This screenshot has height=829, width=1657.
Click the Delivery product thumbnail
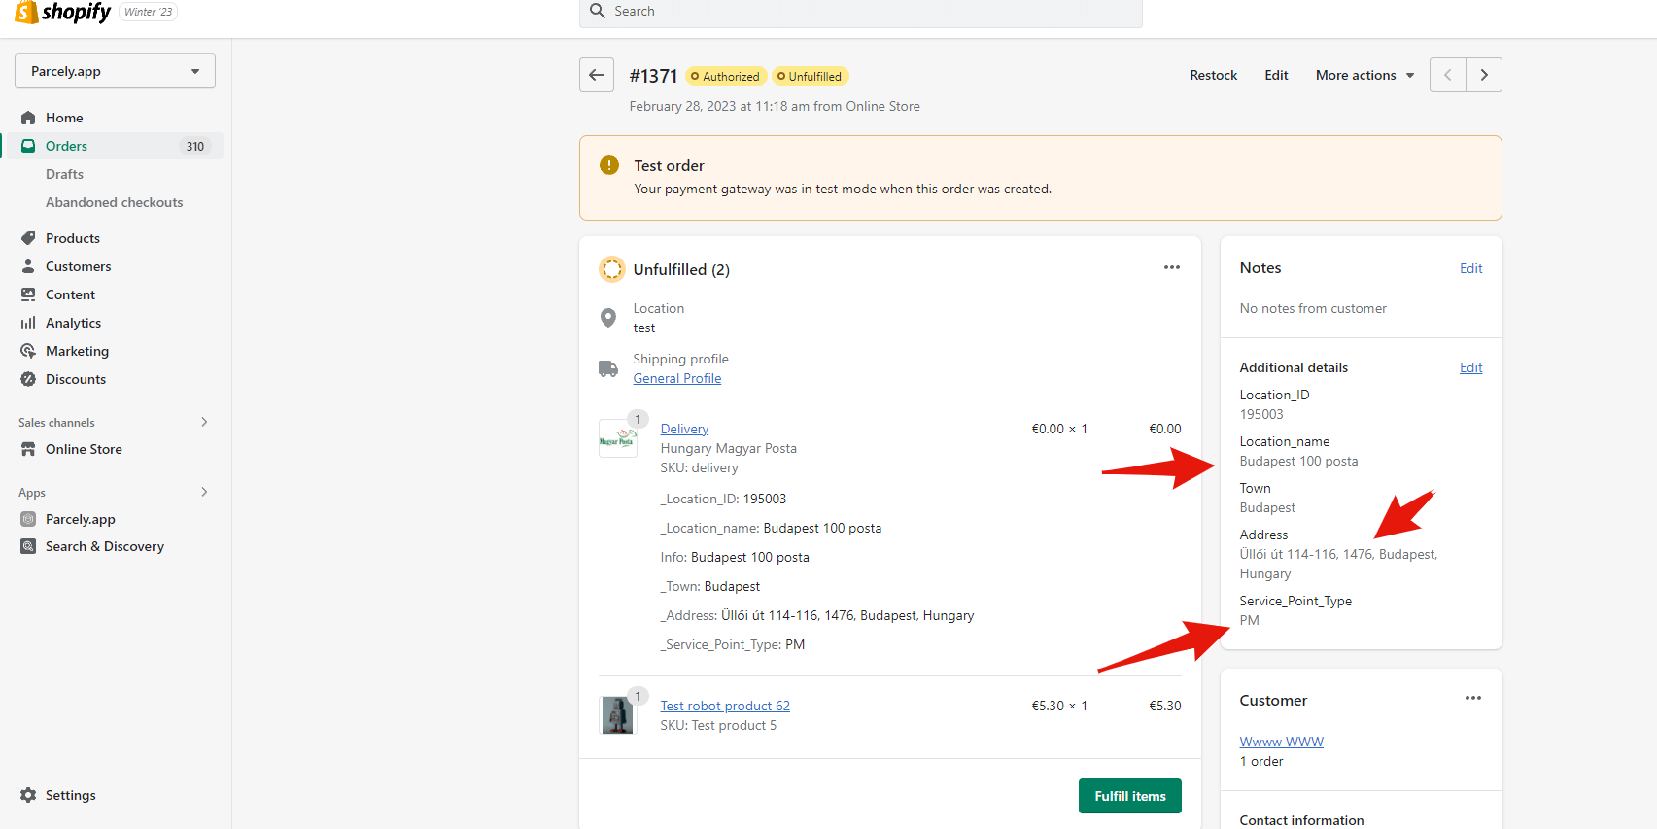617,439
